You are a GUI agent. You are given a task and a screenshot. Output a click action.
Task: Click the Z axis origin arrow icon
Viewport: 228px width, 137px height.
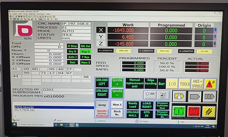(215, 44)
